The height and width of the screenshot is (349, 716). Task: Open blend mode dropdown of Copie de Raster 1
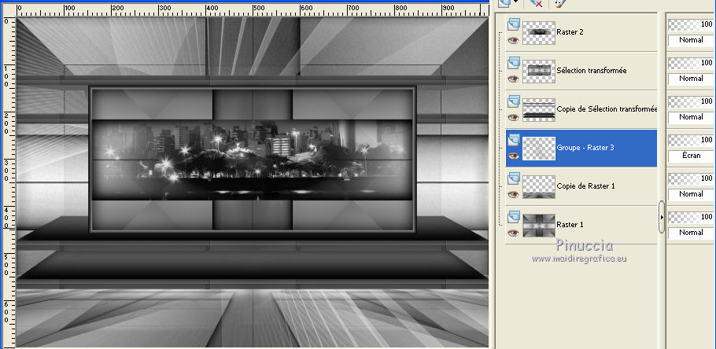[692, 194]
